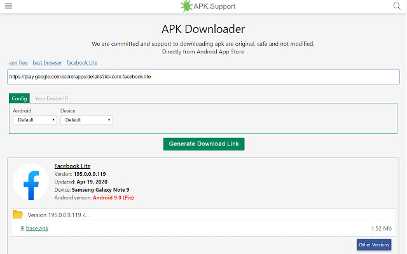Viewport: 407px width, 254px height.
Task: Switch to the Config tab
Action: click(19, 98)
